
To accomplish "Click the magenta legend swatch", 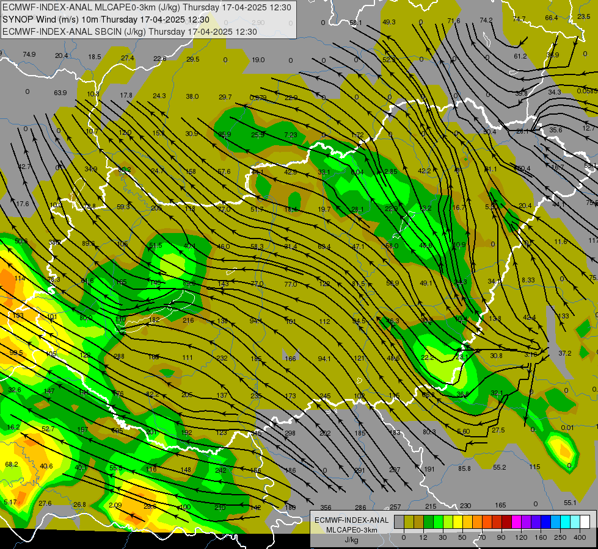I will coord(516,522).
